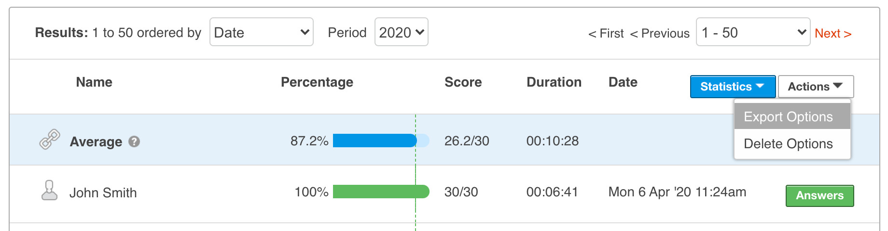Click the blue Average percentage bar
The width and height of the screenshot is (888, 231).
coord(375,141)
